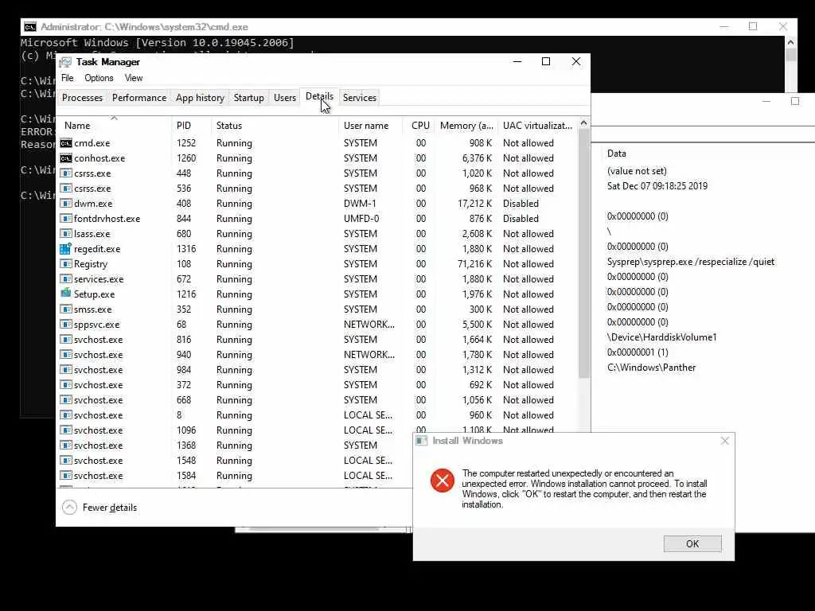Click the cmd.exe window title bar icon
Screen dimensions: 815x611
pyautogui.click(x=30, y=27)
